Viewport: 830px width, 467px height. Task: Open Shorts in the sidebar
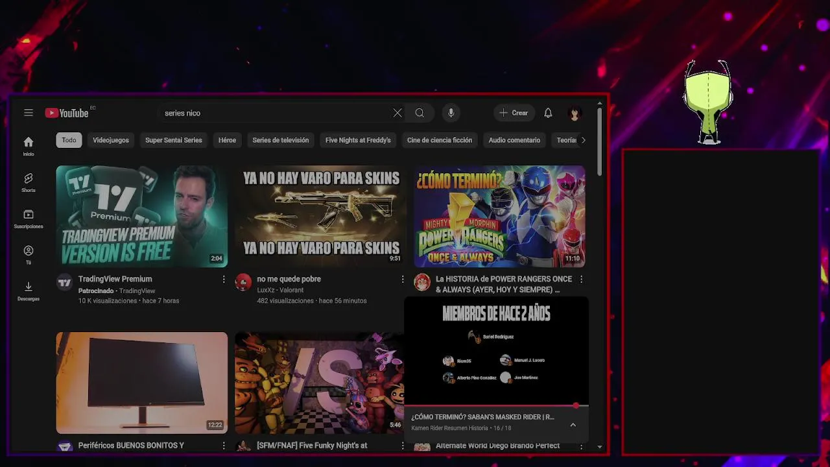pos(29,183)
